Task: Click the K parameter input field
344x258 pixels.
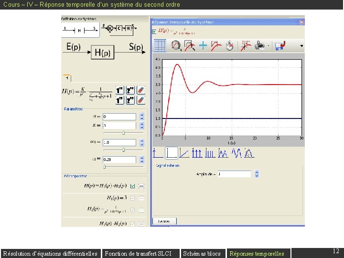Action: [x=119, y=126]
